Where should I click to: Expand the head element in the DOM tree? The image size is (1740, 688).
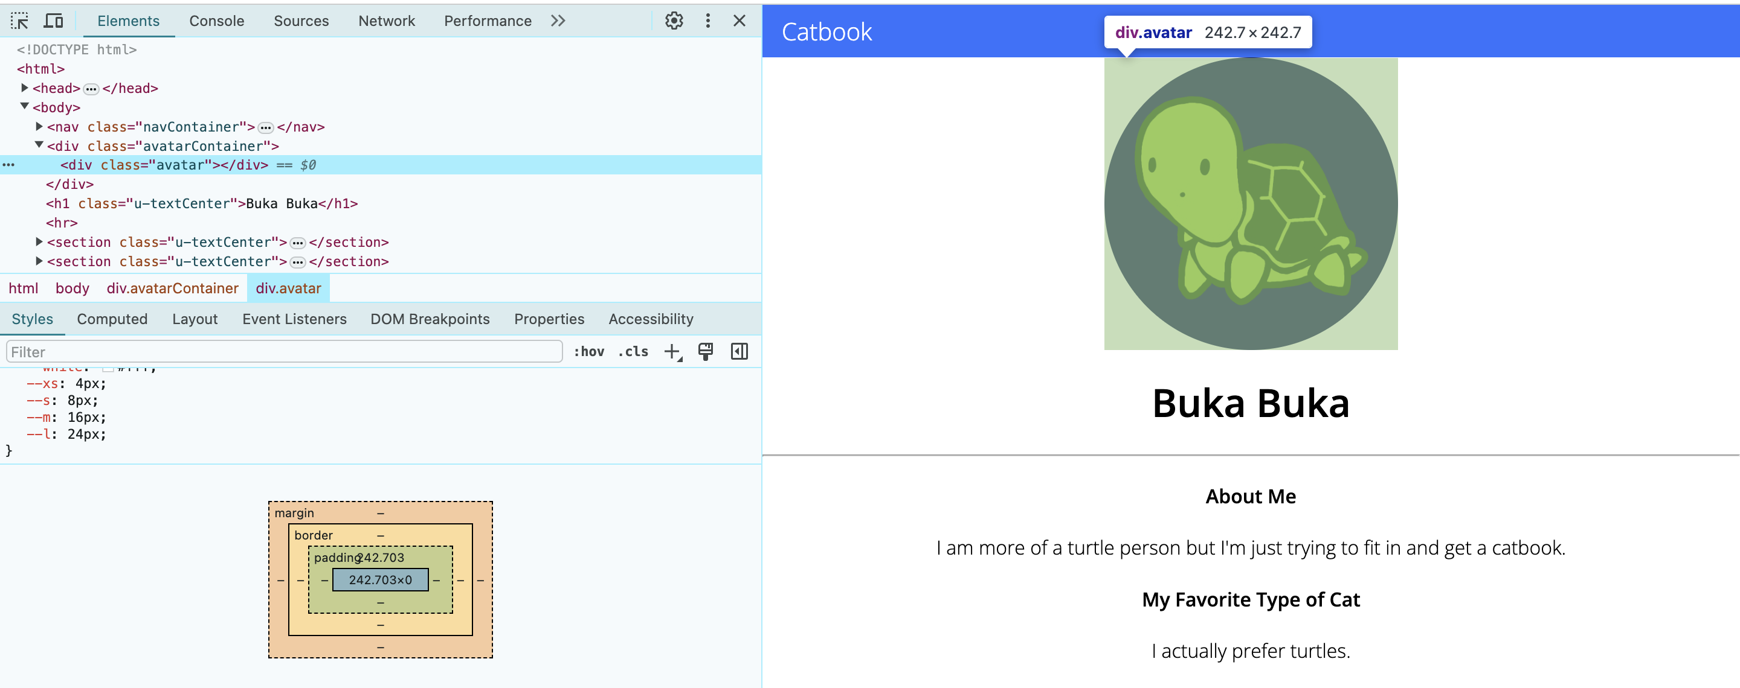coord(25,88)
